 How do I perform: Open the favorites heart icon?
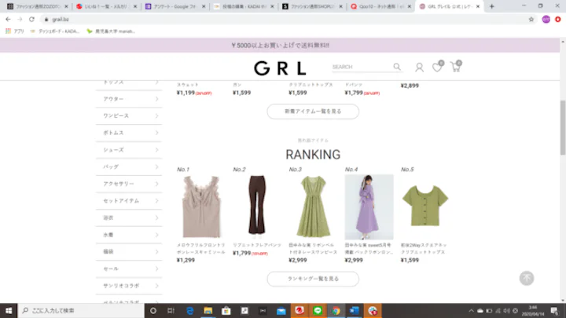click(438, 67)
